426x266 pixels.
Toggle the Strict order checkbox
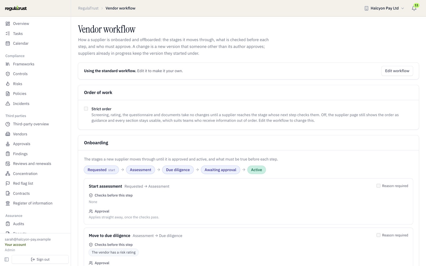86,109
